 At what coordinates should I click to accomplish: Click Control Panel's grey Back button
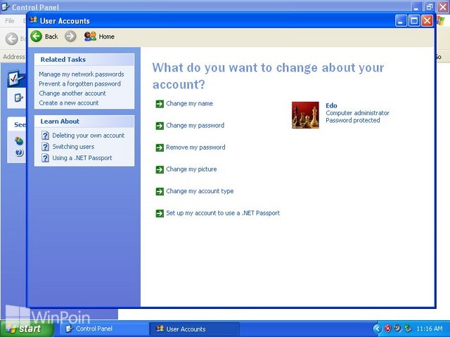tap(12, 39)
